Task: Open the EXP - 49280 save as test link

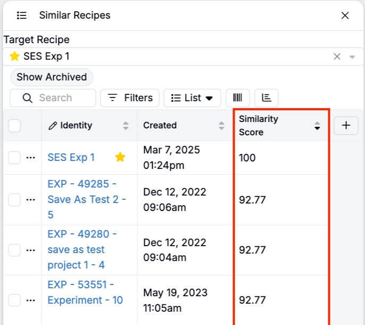Action: (x=81, y=249)
